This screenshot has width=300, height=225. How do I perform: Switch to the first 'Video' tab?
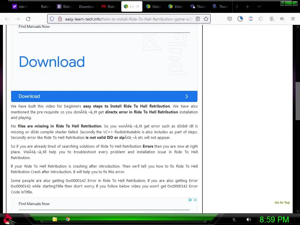point(154,6)
